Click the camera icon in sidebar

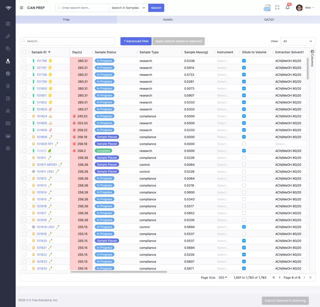click(x=8, y=124)
